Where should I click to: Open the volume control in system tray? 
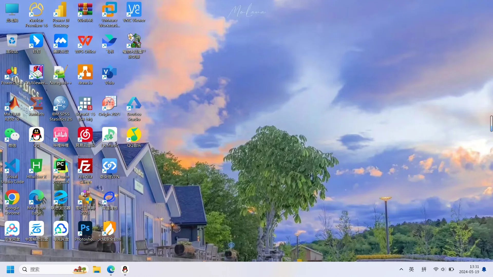[443, 269]
